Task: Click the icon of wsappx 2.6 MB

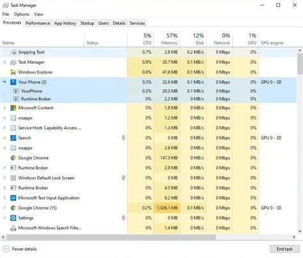Action: click(x=13, y=148)
